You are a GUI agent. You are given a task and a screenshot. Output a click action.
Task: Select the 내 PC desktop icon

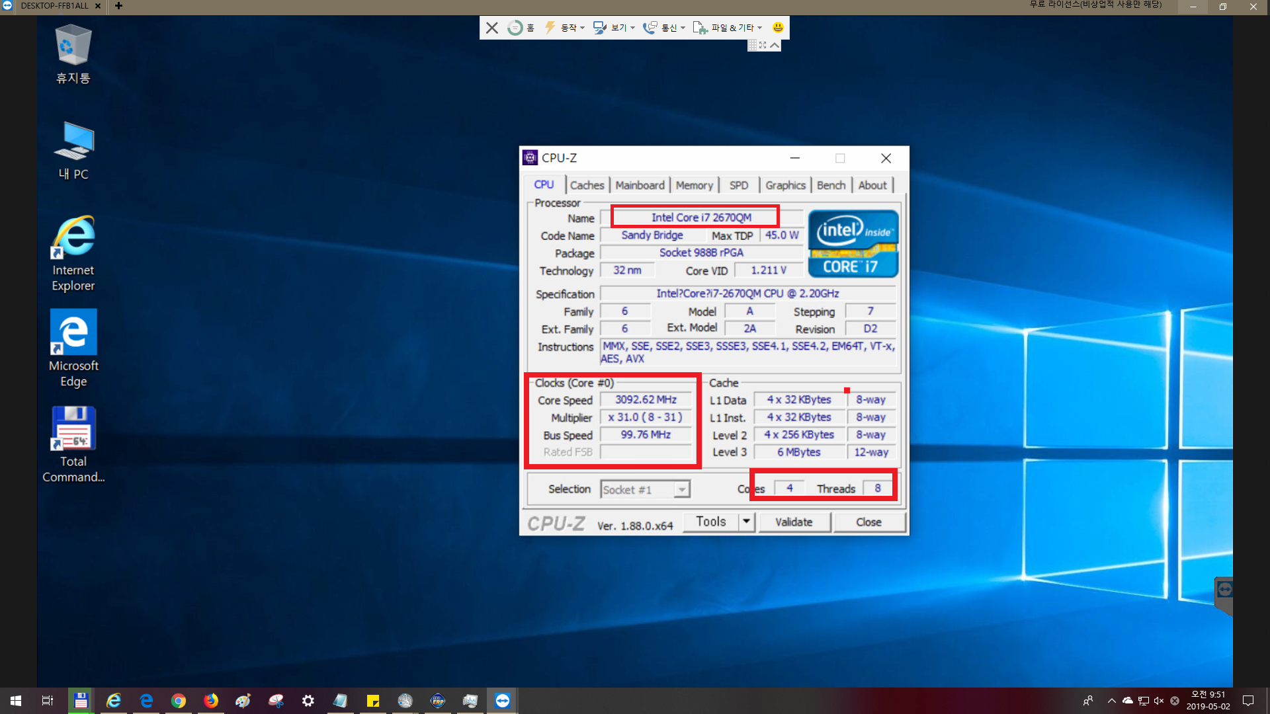[73, 151]
